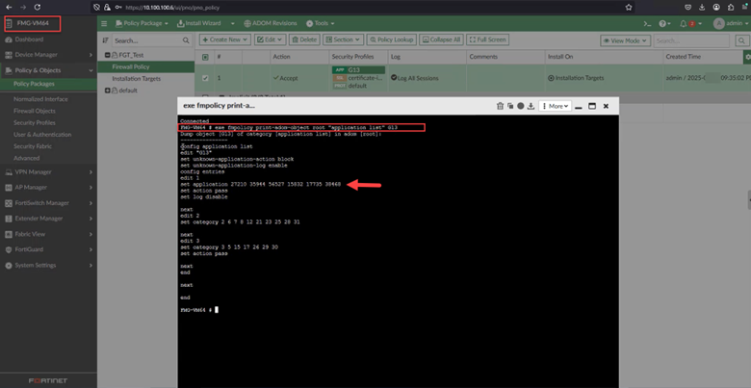Bookmark this page with the star icon

629,7
